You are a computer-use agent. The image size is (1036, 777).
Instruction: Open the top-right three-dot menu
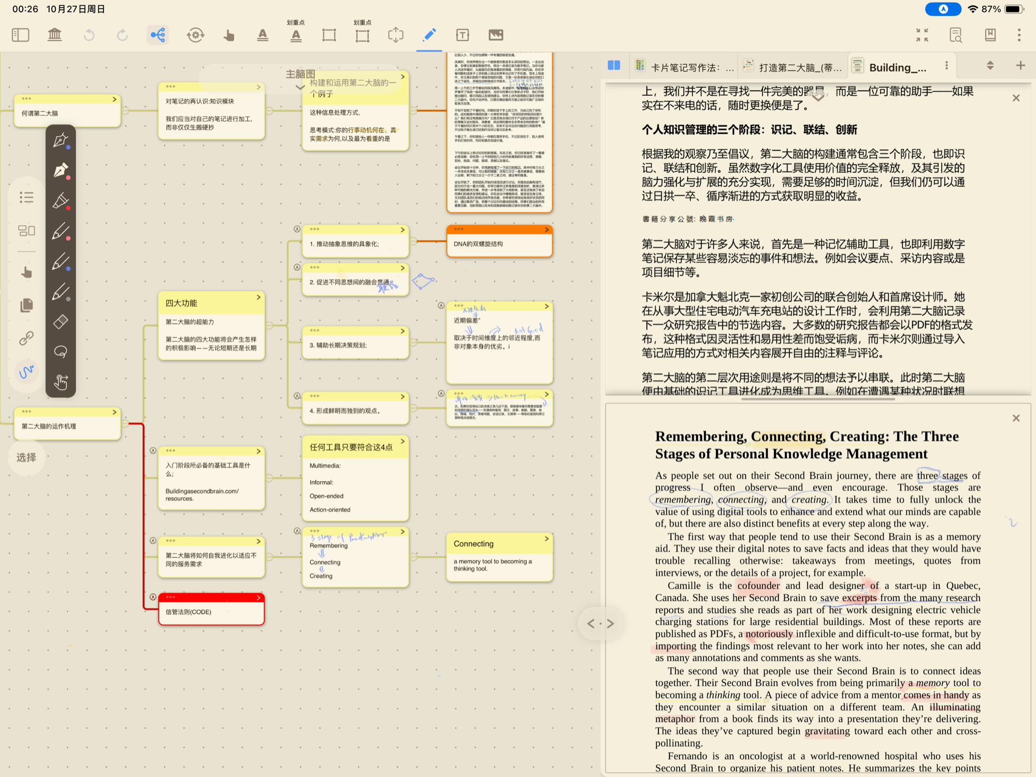click(x=1019, y=35)
